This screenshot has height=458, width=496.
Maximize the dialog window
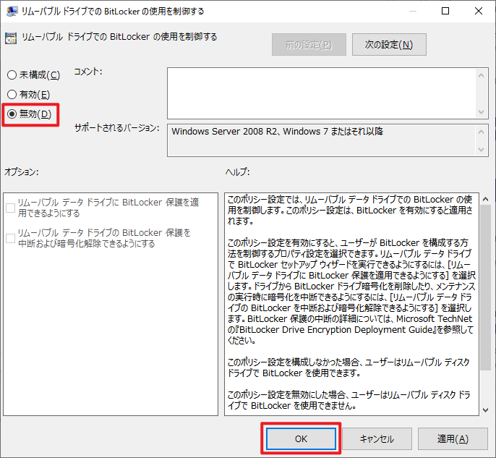pyautogui.click(x=445, y=11)
